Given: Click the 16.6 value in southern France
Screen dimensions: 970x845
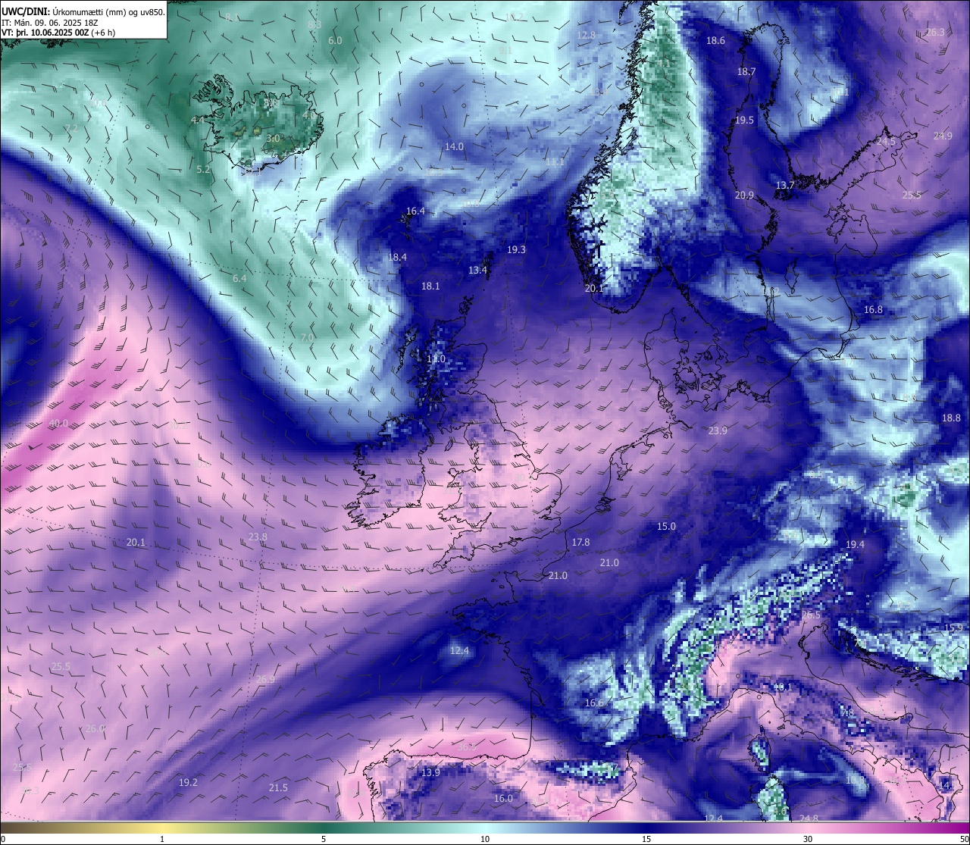Looking at the screenshot, I should tap(594, 703).
